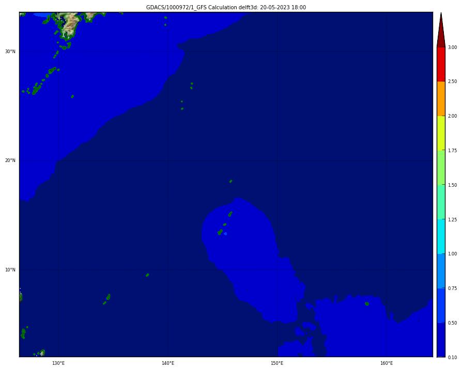
Task: Click the 3.00 colorbar tick label
Action: [452, 47]
